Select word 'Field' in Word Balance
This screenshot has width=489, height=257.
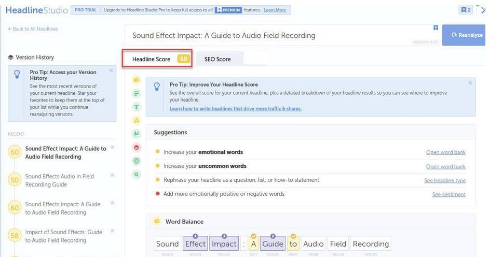(338, 244)
